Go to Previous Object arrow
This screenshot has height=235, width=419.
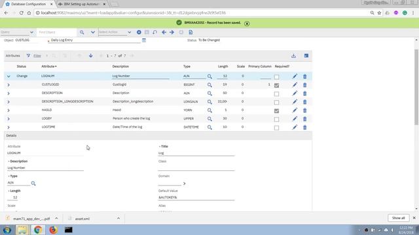click(164, 32)
